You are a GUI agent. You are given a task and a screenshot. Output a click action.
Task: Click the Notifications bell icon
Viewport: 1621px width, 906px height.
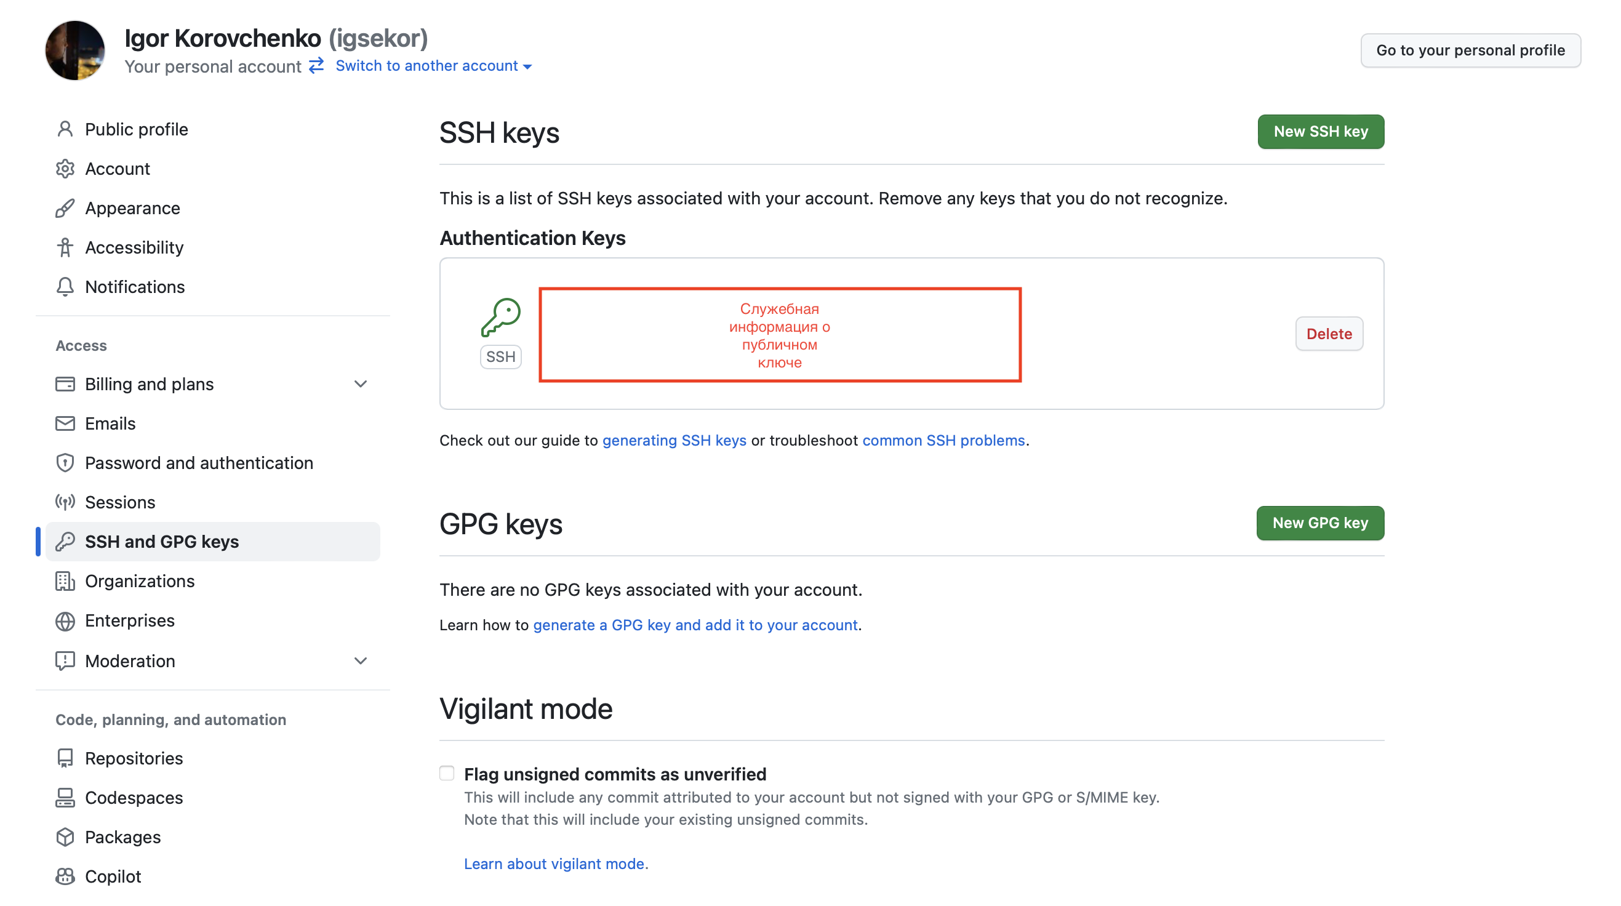(65, 287)
